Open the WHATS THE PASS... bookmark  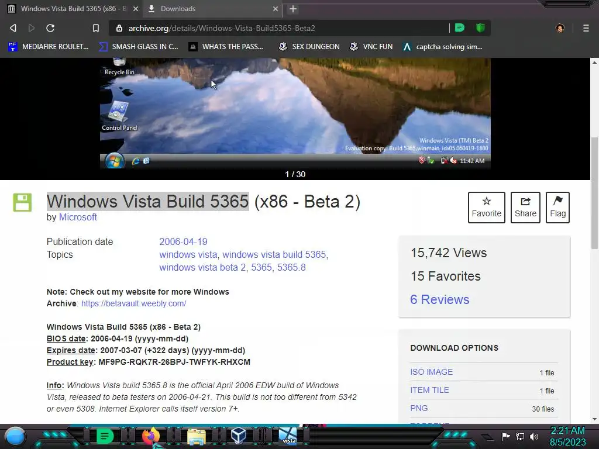(226, 47)
